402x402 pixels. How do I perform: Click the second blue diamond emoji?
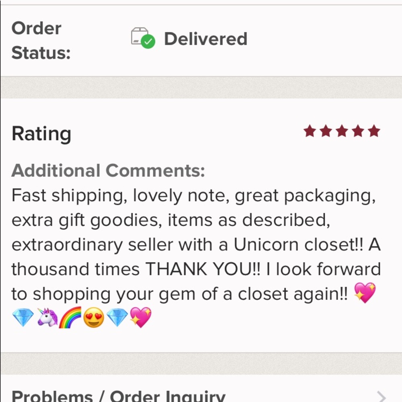[x=117, y=318]
